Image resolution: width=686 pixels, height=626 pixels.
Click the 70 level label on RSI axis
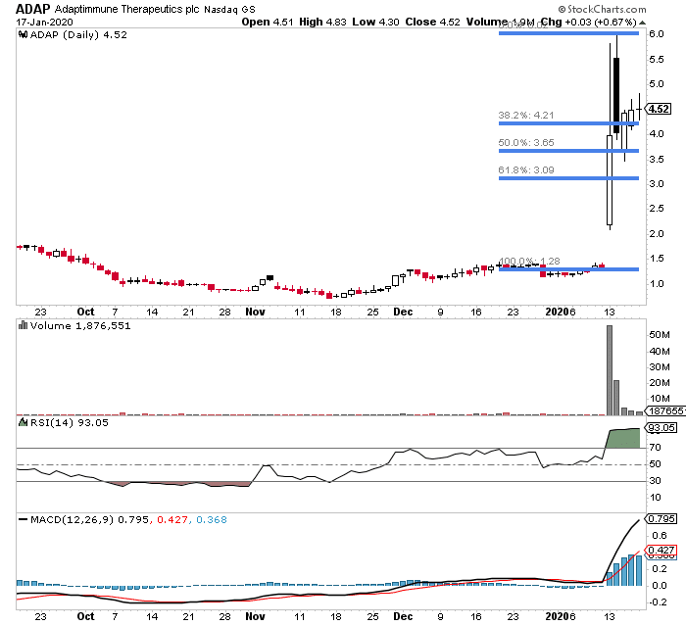[x=655, y=448]
